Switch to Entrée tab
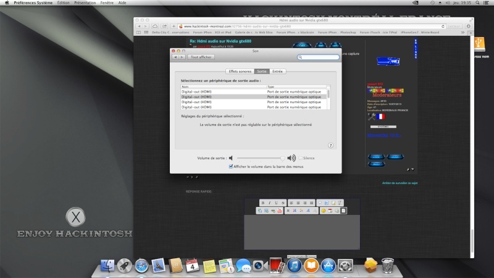Image resolution: width=494 pixels, height=278 pixels. point(277,71)
